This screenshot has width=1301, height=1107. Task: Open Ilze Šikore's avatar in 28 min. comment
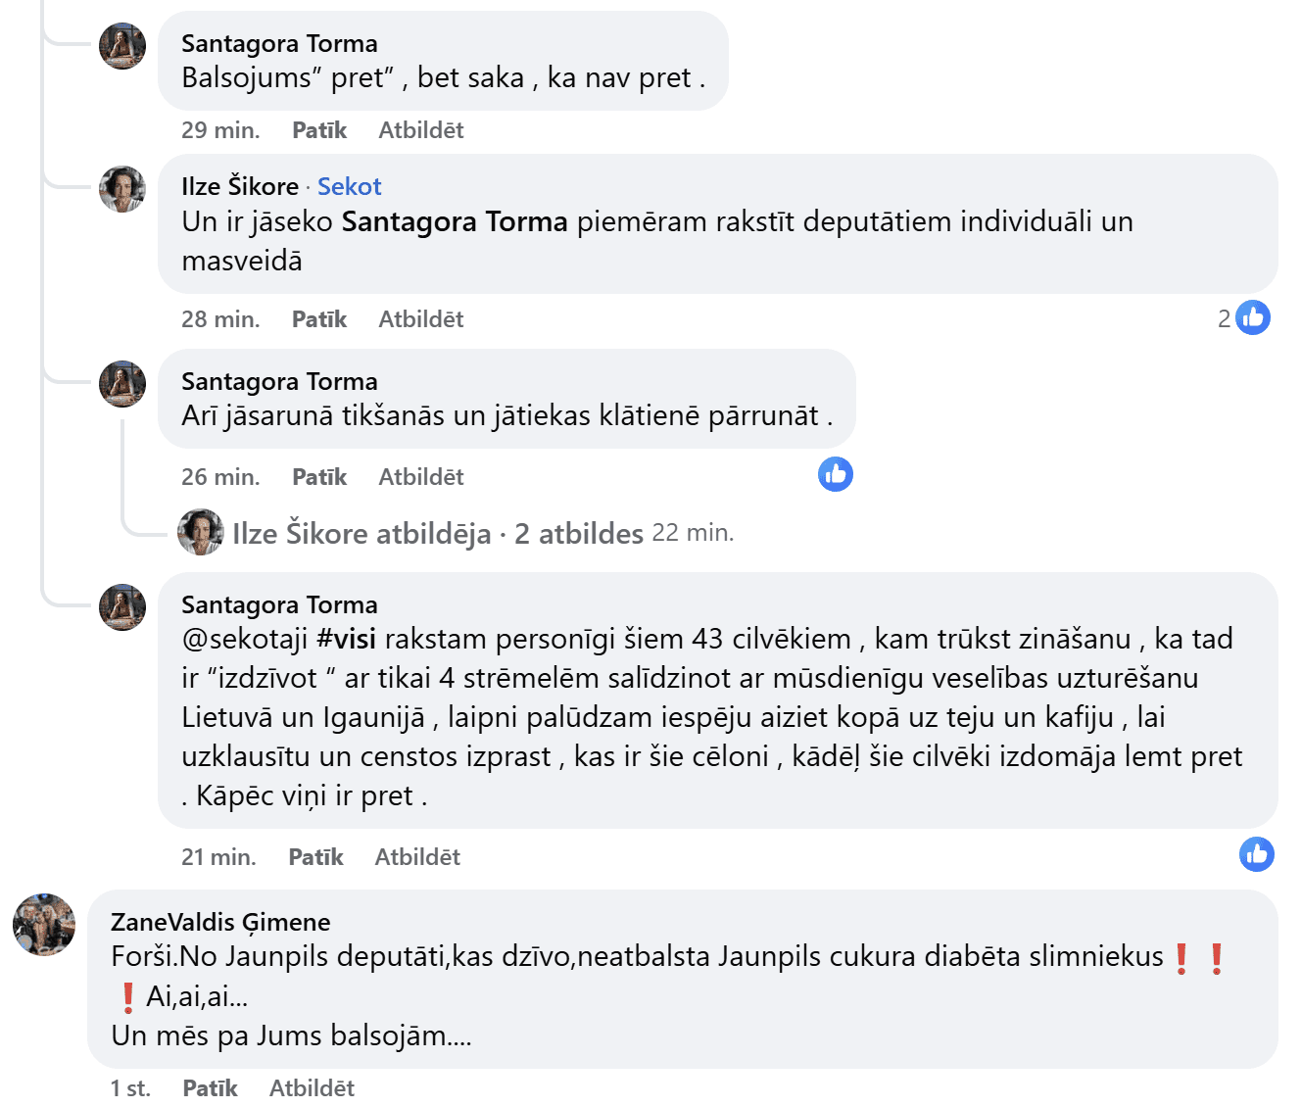click(122, 189)
